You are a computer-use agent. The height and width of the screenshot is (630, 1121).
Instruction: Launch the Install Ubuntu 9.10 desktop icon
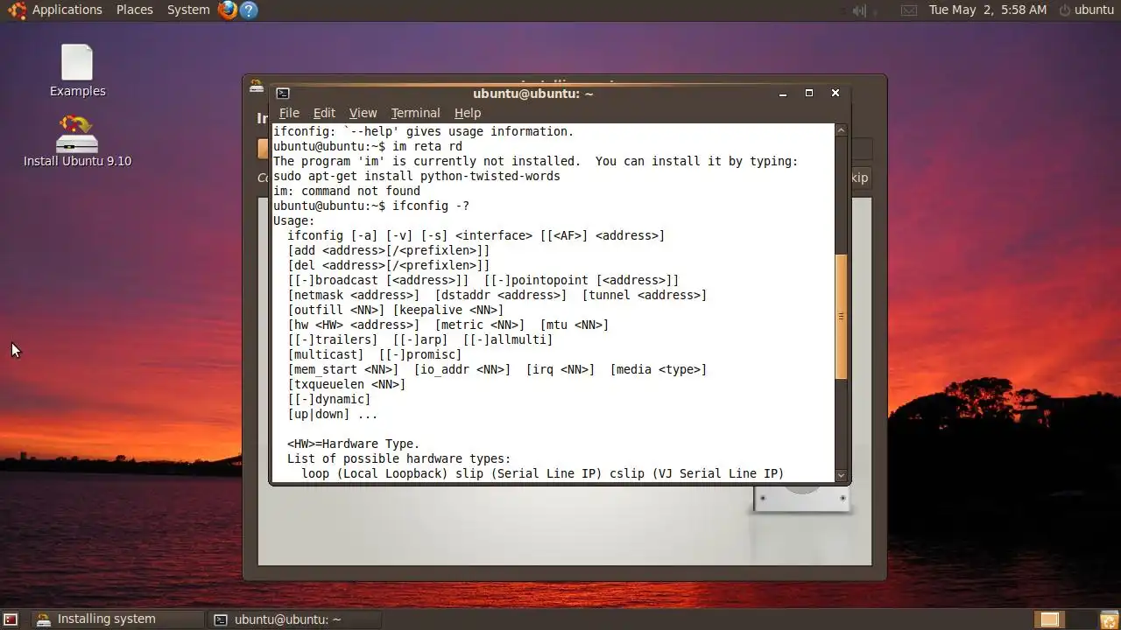point(77,140)
